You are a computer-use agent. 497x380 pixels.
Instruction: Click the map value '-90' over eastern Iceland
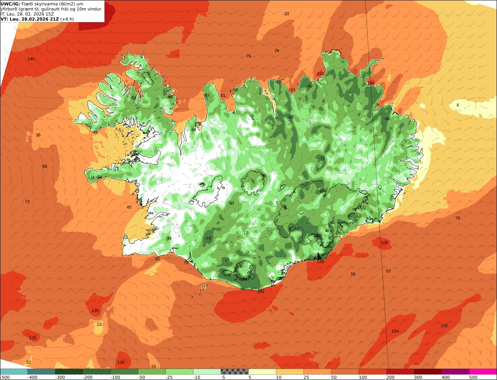pos(387,119)
